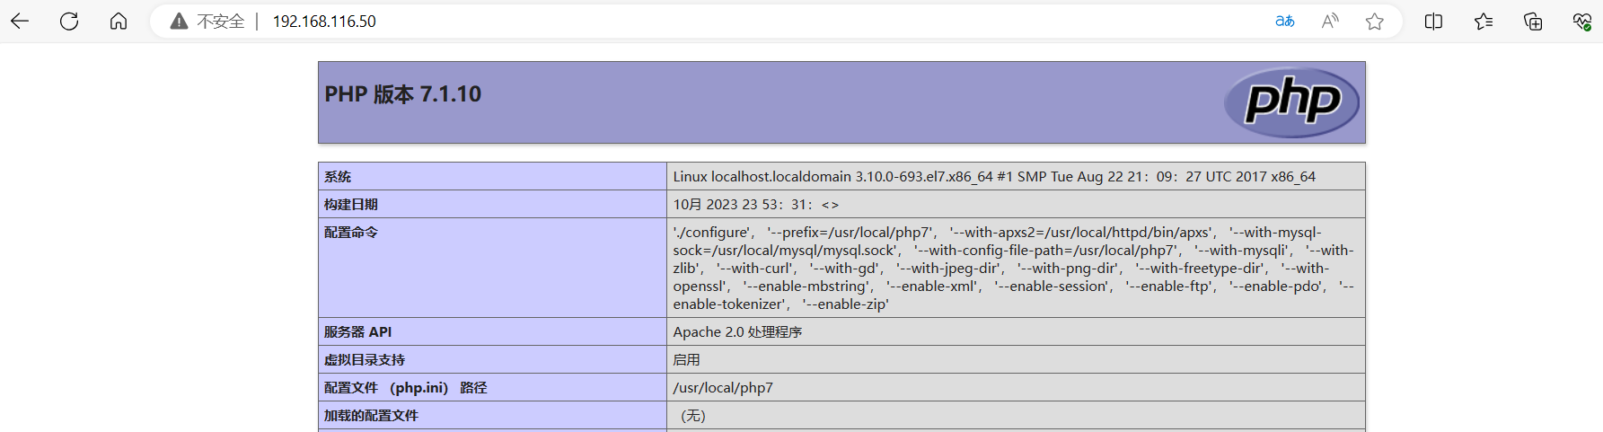The height and width of the screenshot is (432, 1603).
Task: Select the 加载的配置文件 row label
Action: pyautogui.click(x=371, y=416)
